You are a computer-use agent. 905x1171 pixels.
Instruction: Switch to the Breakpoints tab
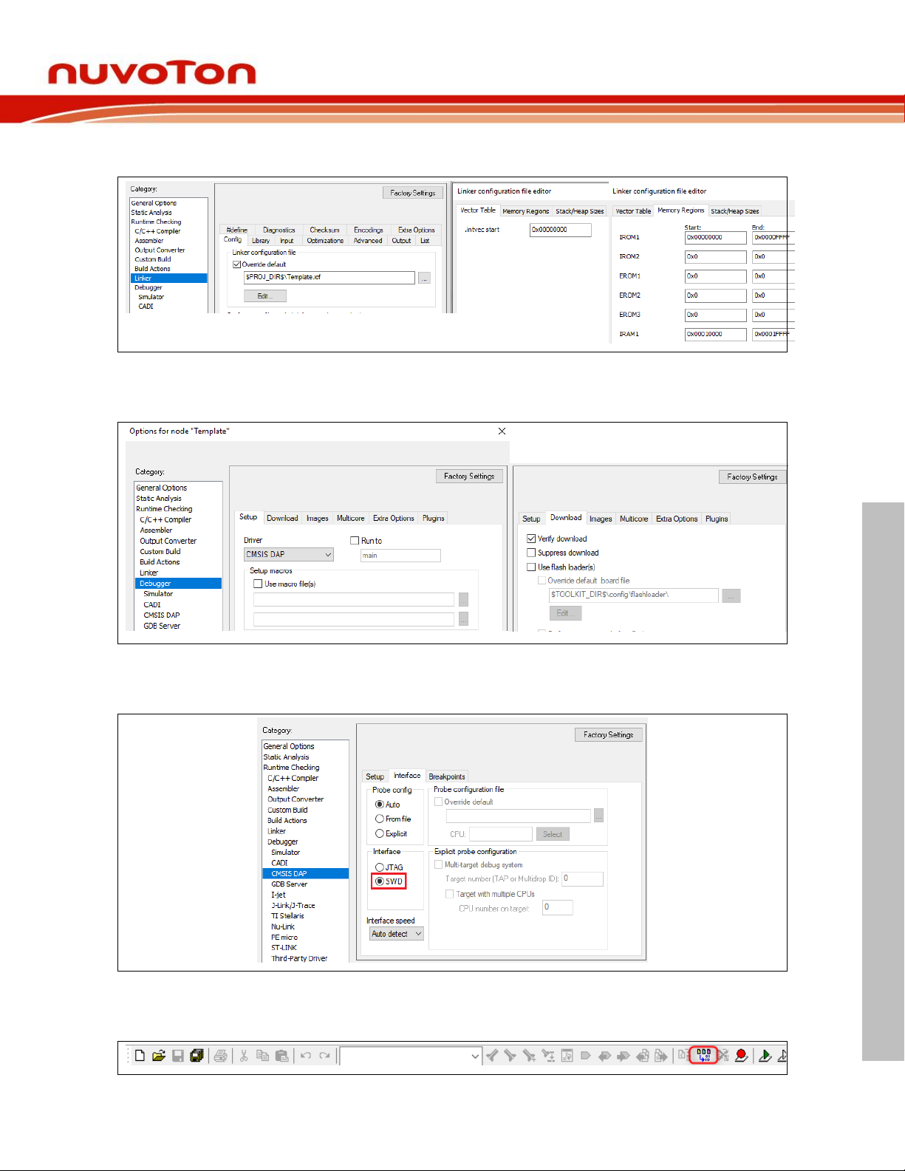point(447,776)
